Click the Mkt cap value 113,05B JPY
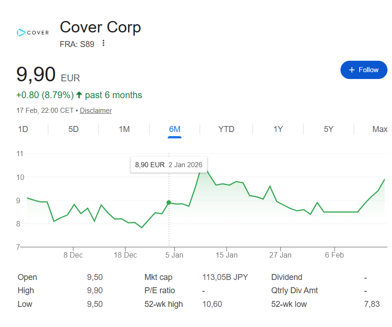The width and height of the screenshot is (392, 327). [225, 277]
